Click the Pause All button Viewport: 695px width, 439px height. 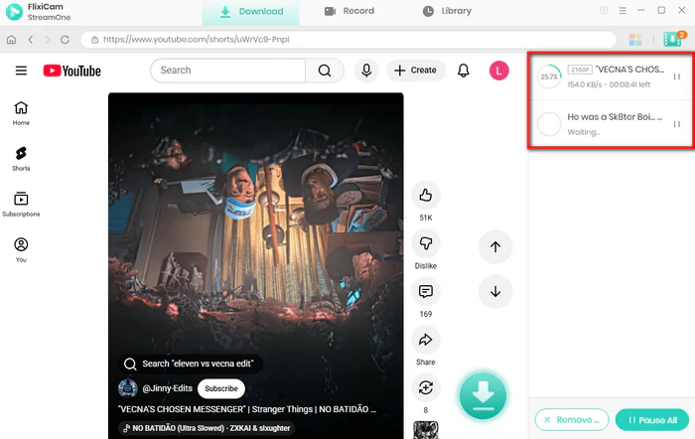point(651,419)
